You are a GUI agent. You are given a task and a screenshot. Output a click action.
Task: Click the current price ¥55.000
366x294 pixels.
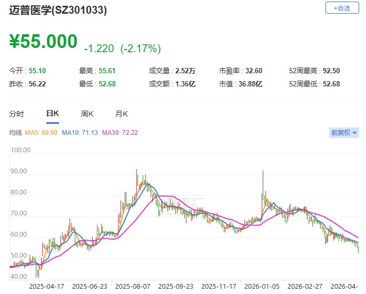click(x=43, y=41)
